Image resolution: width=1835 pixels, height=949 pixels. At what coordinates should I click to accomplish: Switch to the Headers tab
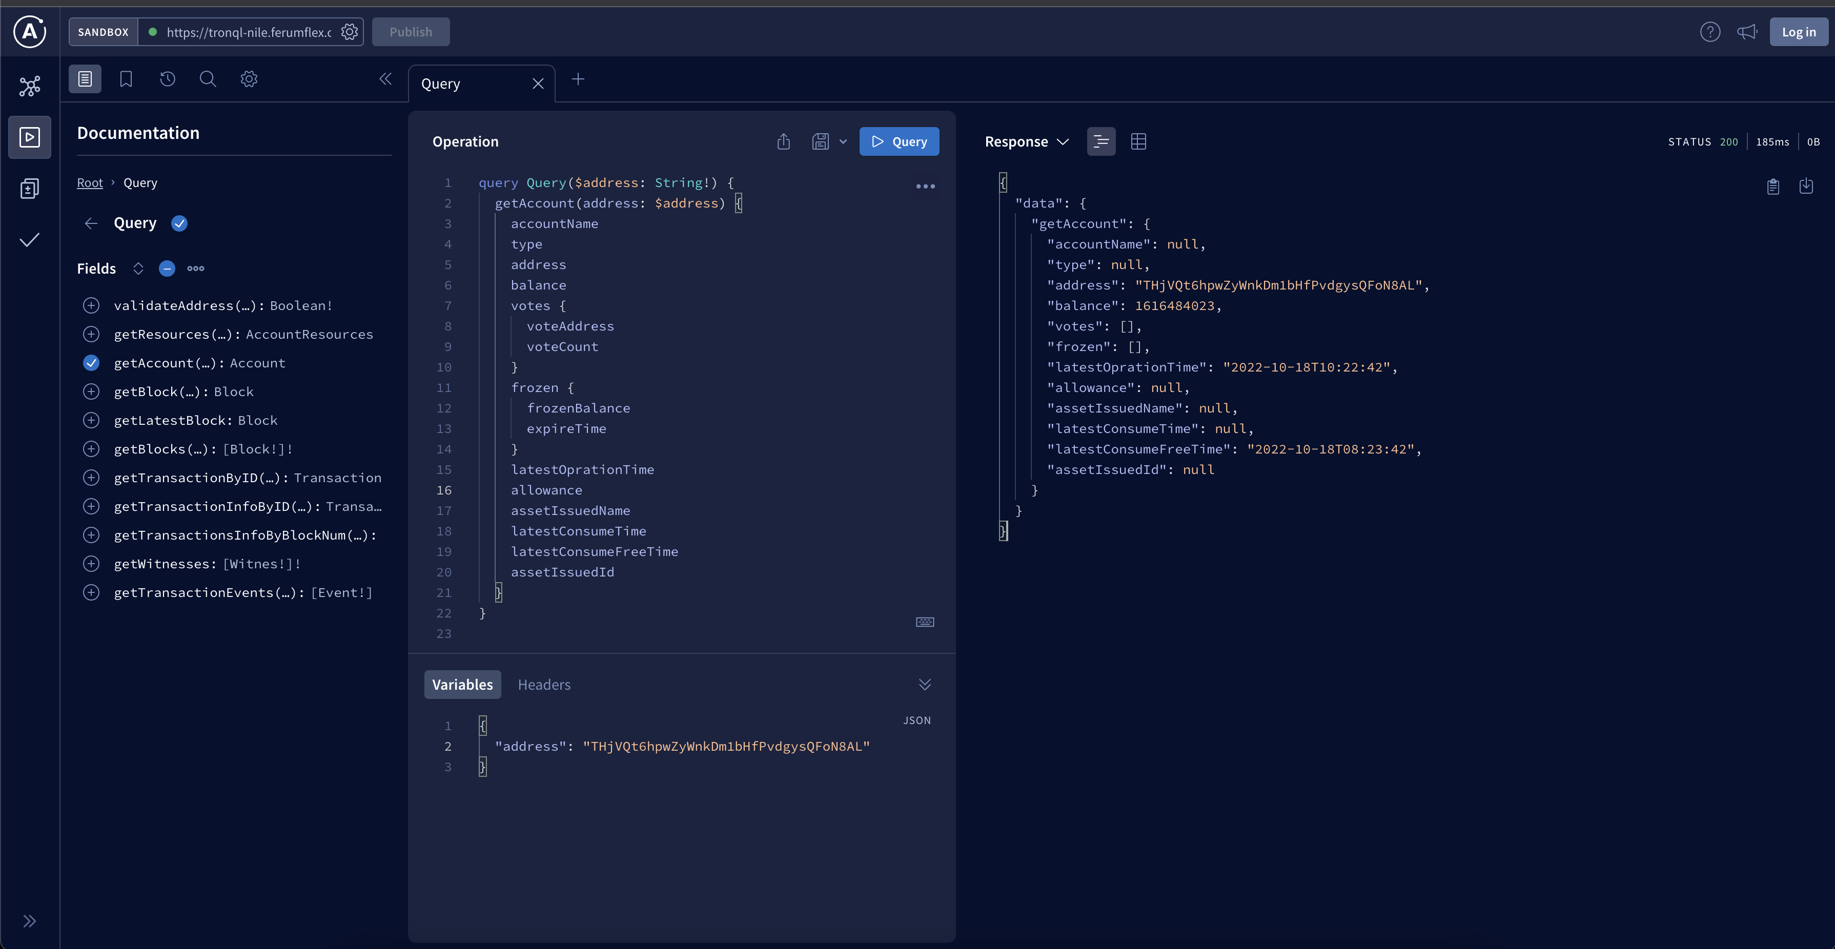(544, 685)
